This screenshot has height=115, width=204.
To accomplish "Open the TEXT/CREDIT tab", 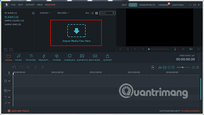I will coord(31,58).
